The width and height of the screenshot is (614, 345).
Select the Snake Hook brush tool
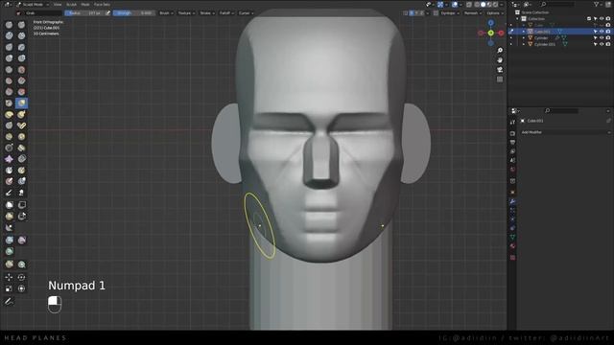coord(21,115)
